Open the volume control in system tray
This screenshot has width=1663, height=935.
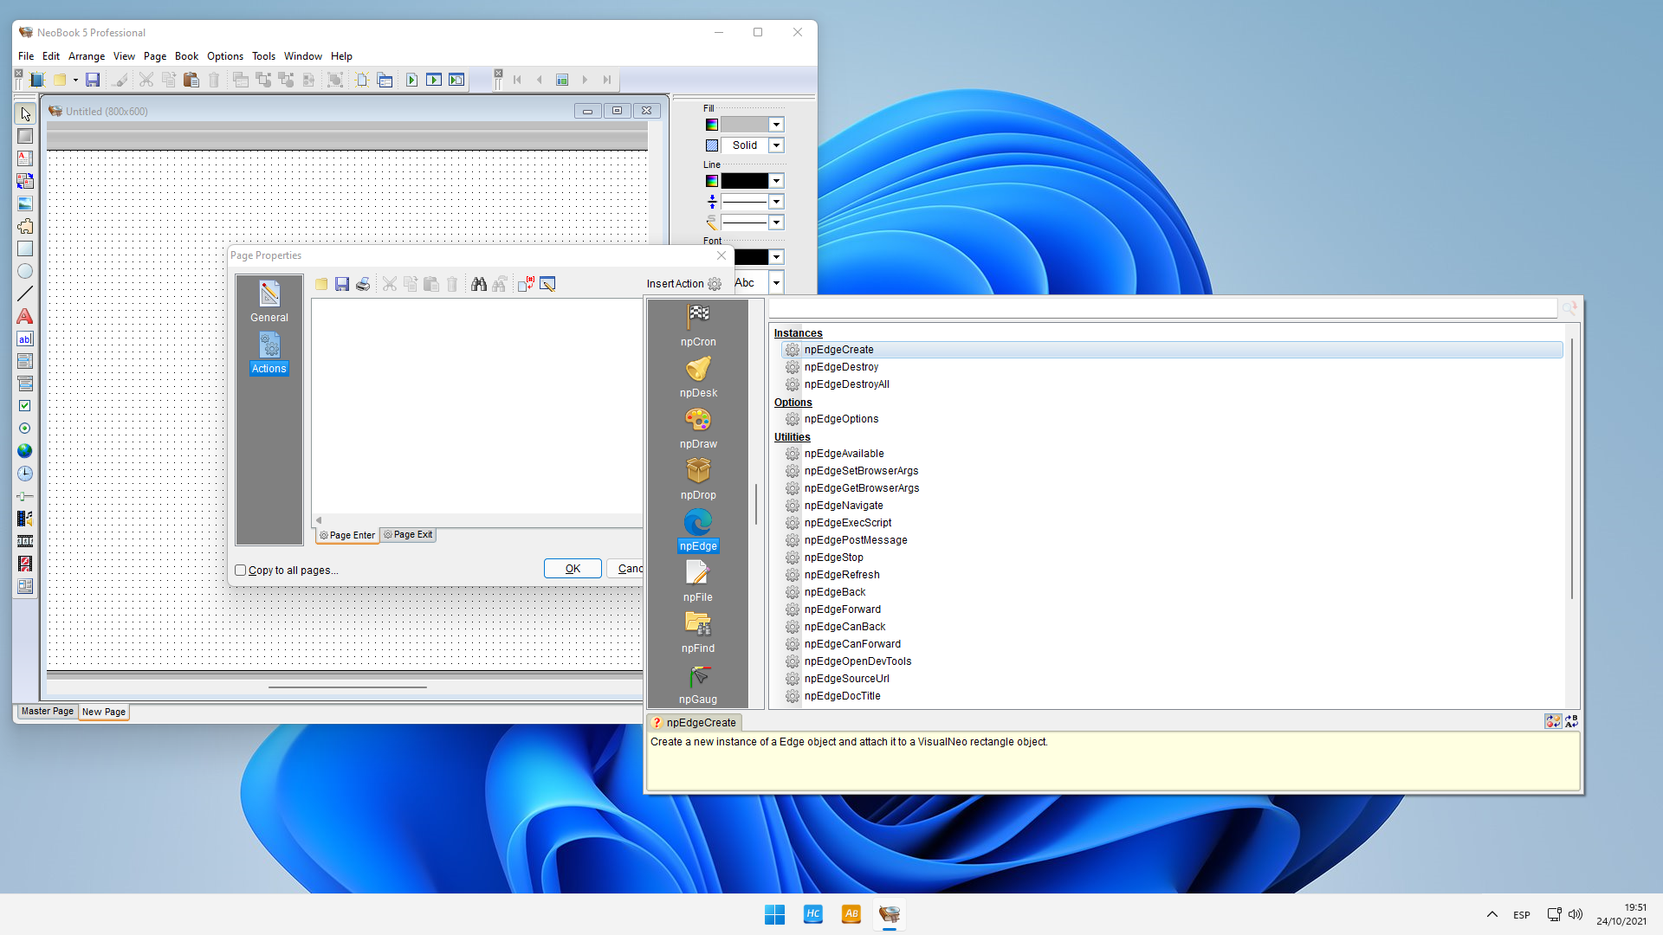pyautogui.click(x=1576, y=914)
